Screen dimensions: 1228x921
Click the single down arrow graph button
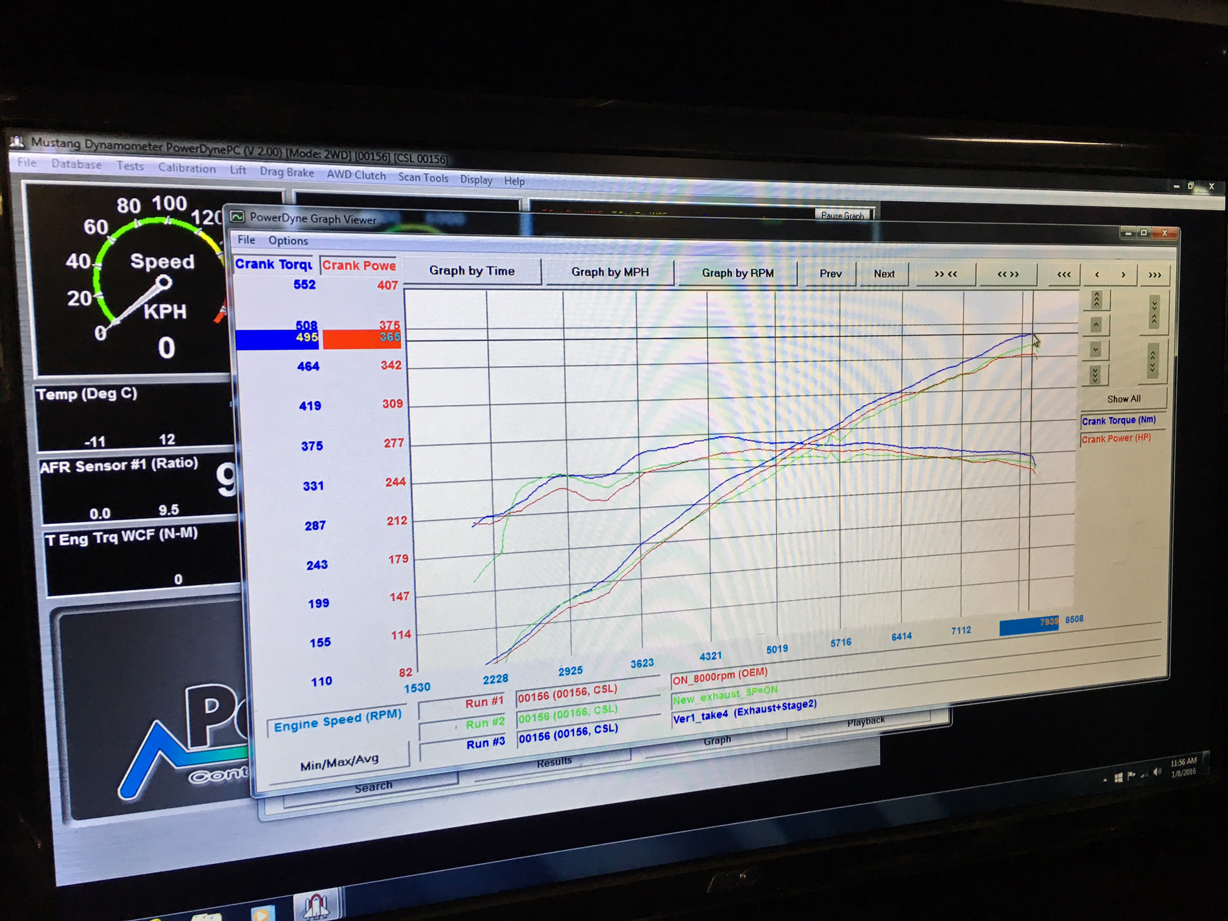click(x=1095, y=350)
